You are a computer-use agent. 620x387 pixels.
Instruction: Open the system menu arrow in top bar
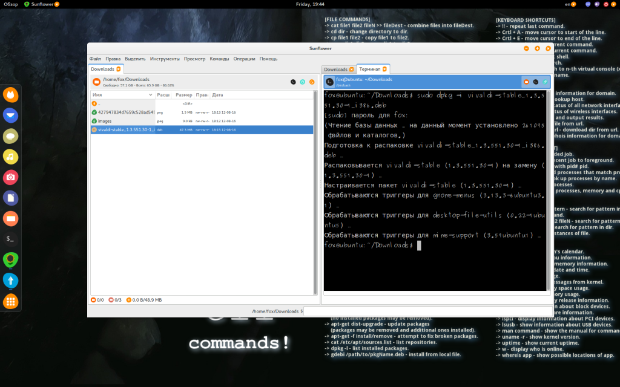(x=614, y=4)
